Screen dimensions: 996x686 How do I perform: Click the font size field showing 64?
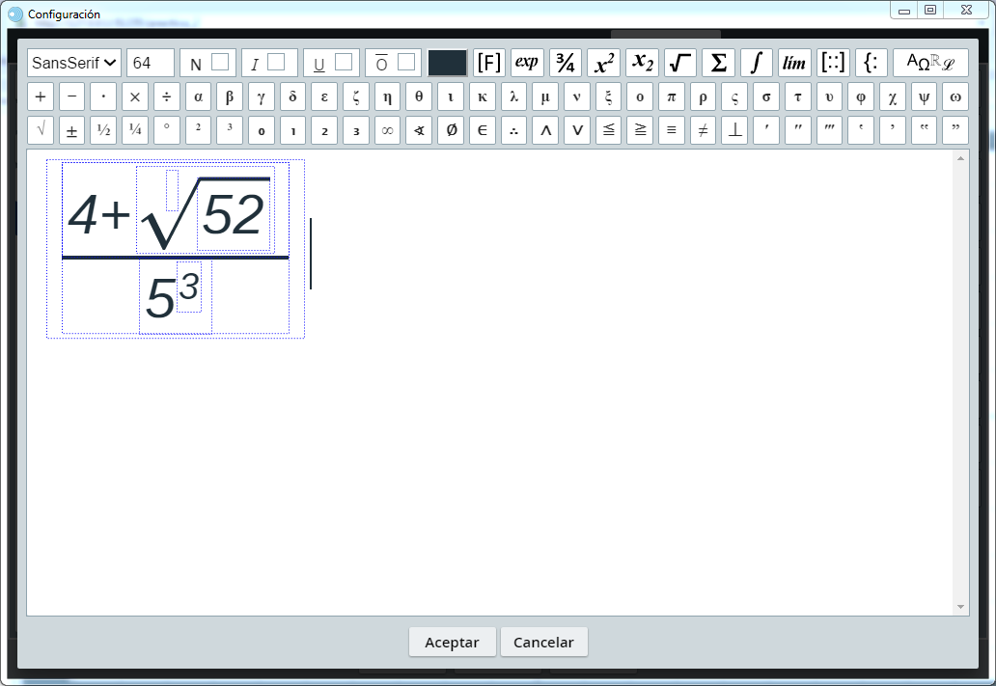151,63
